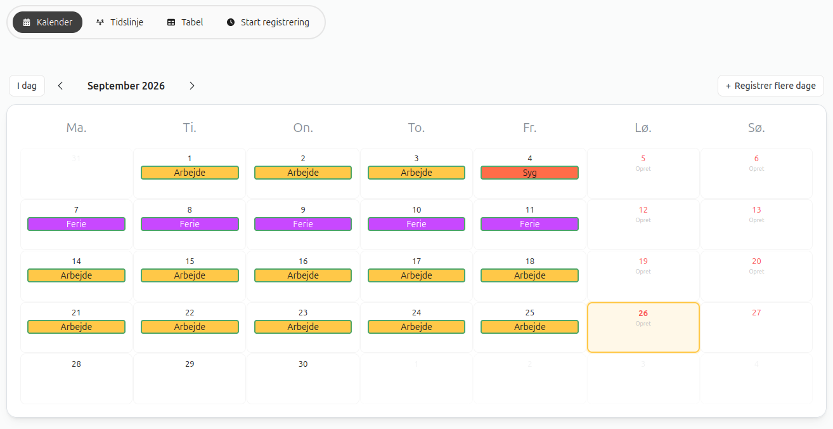Screen dimensions: 833x429
Task: Open the Arbejde entry on September 25
Action: coord(530,327)
